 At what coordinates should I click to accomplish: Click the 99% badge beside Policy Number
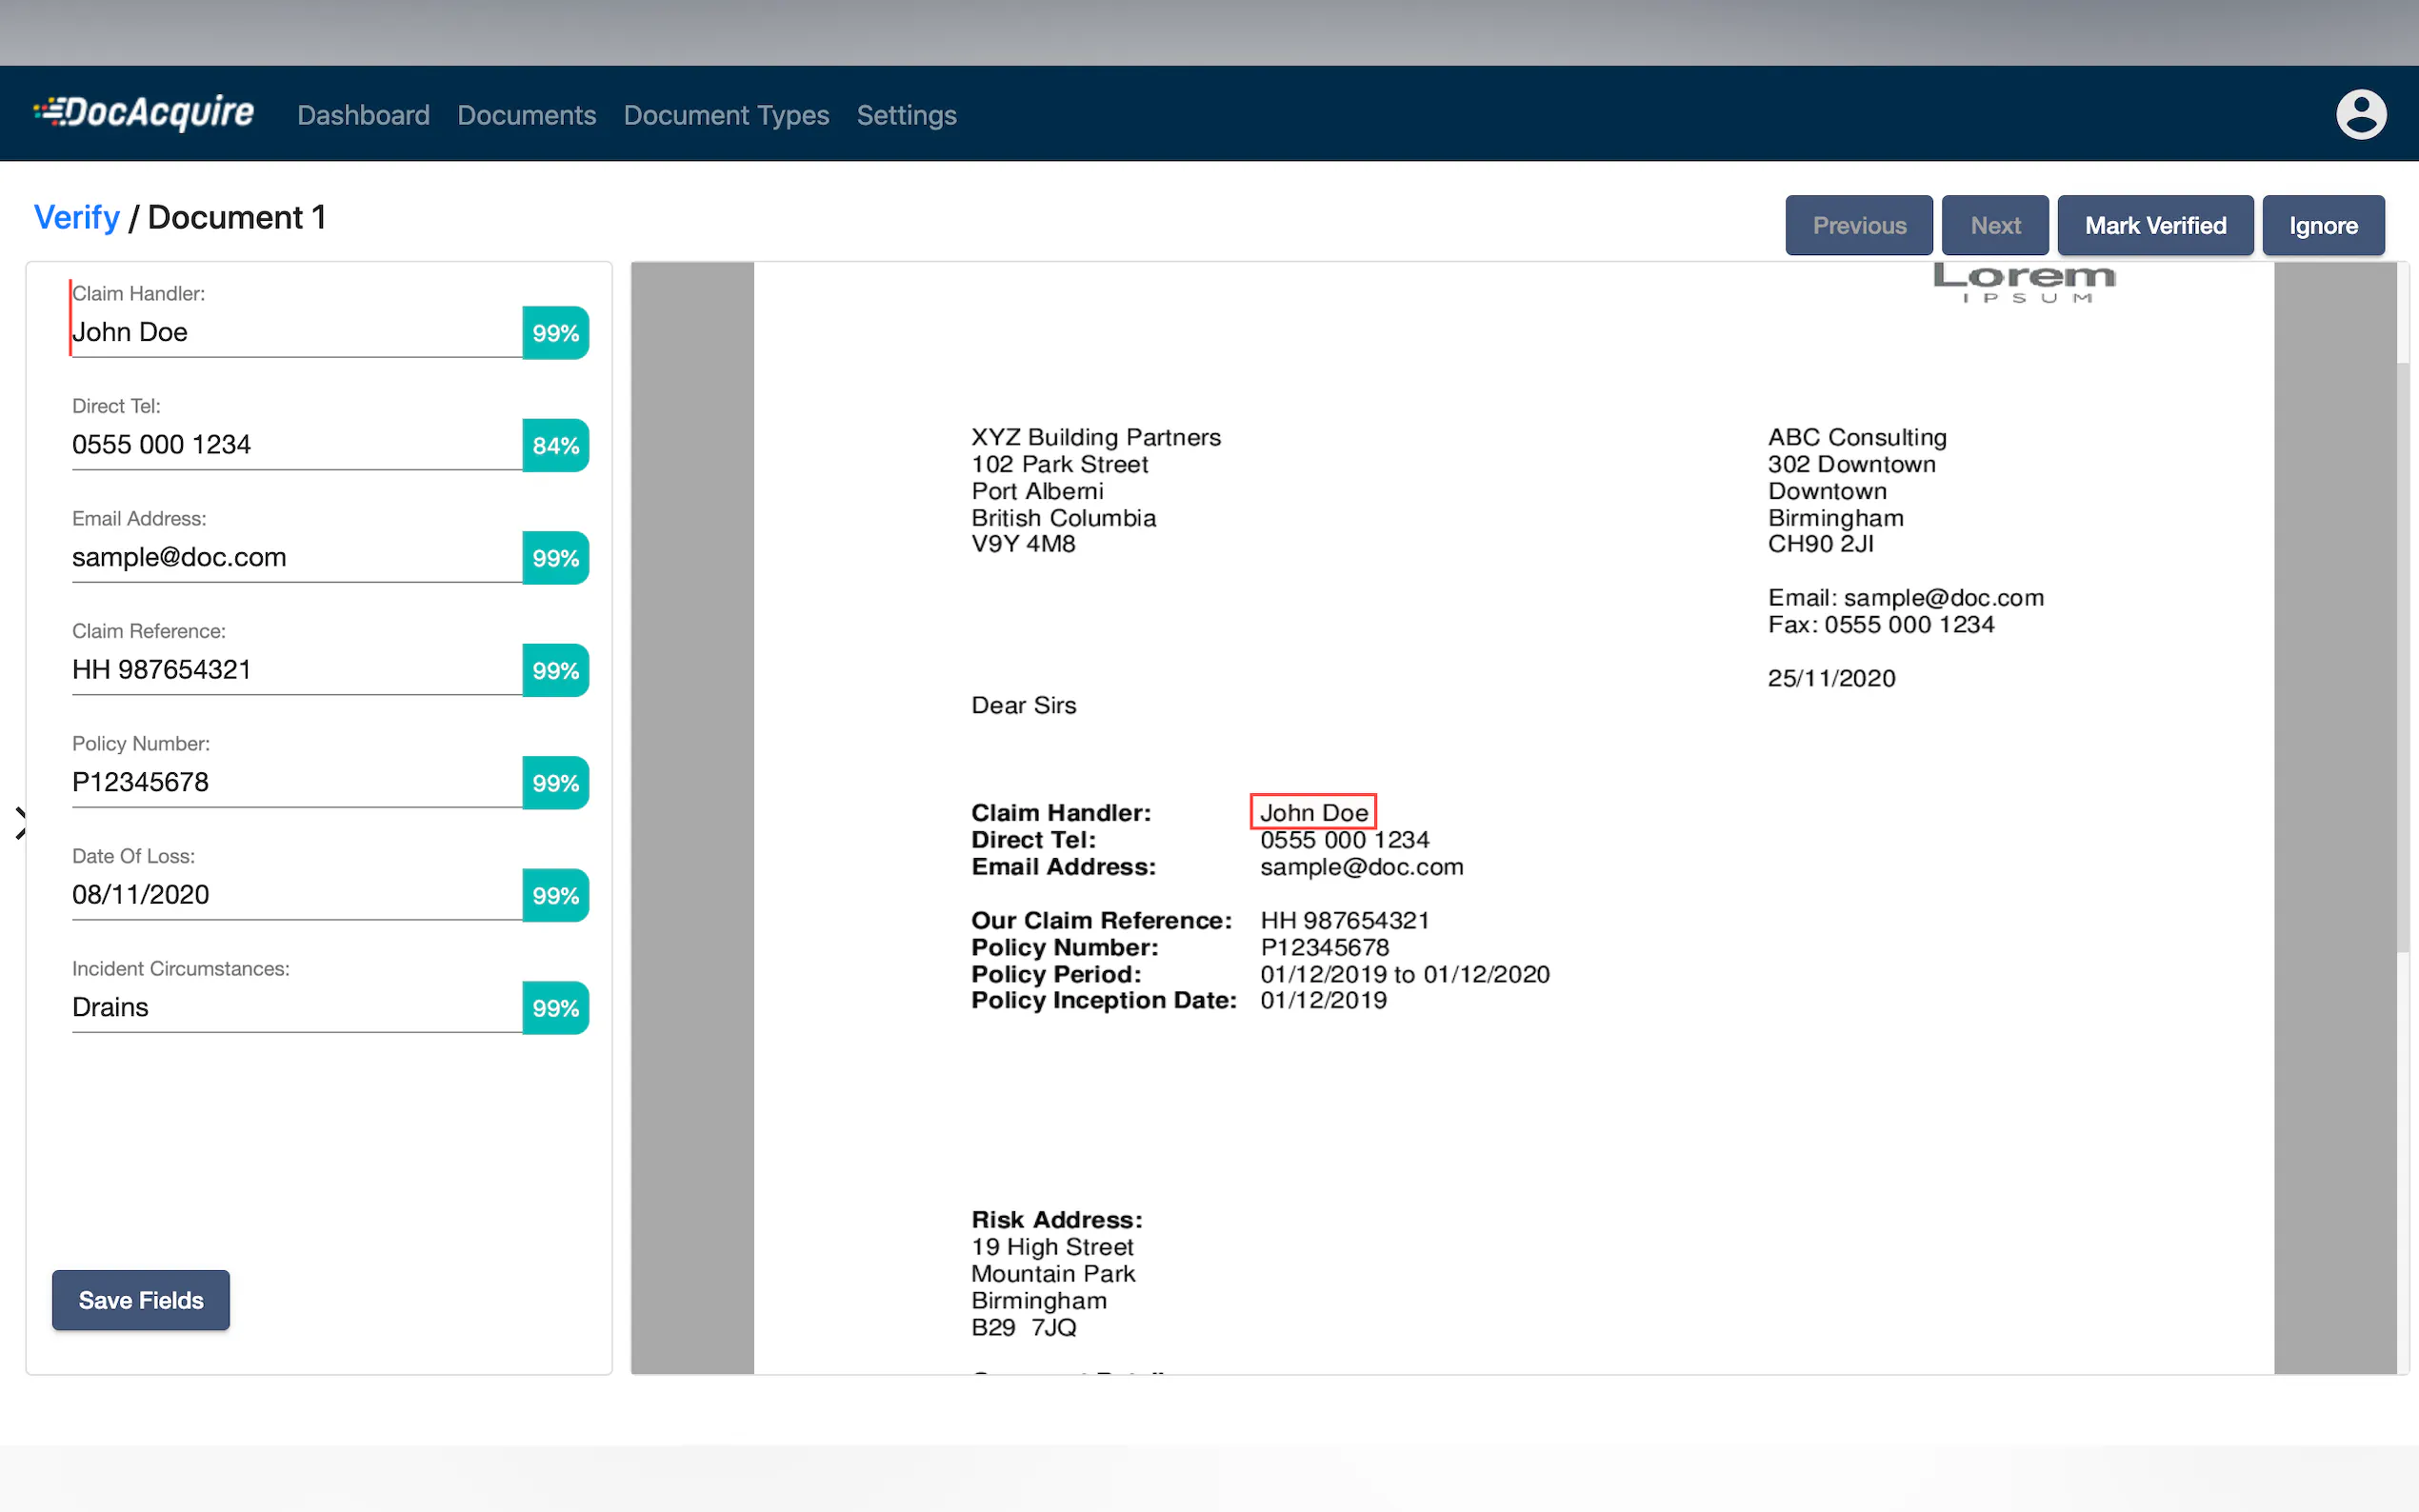click(x=555, y=783)
